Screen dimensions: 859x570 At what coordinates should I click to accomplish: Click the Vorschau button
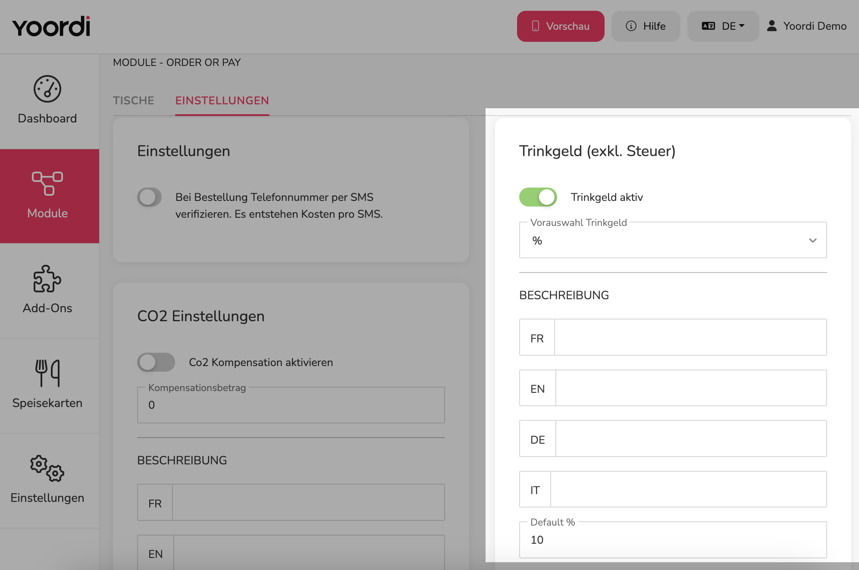point(561,26)
